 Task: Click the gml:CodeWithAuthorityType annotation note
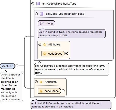point(71,105)
